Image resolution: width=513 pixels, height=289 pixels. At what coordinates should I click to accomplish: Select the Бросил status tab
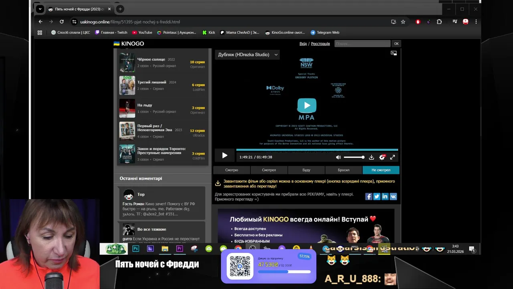[343, 170]
